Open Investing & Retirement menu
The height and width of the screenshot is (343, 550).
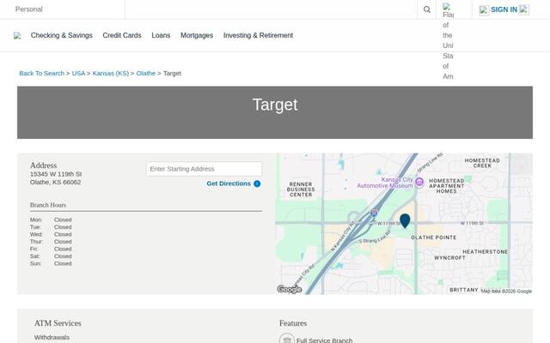[258, 35]
